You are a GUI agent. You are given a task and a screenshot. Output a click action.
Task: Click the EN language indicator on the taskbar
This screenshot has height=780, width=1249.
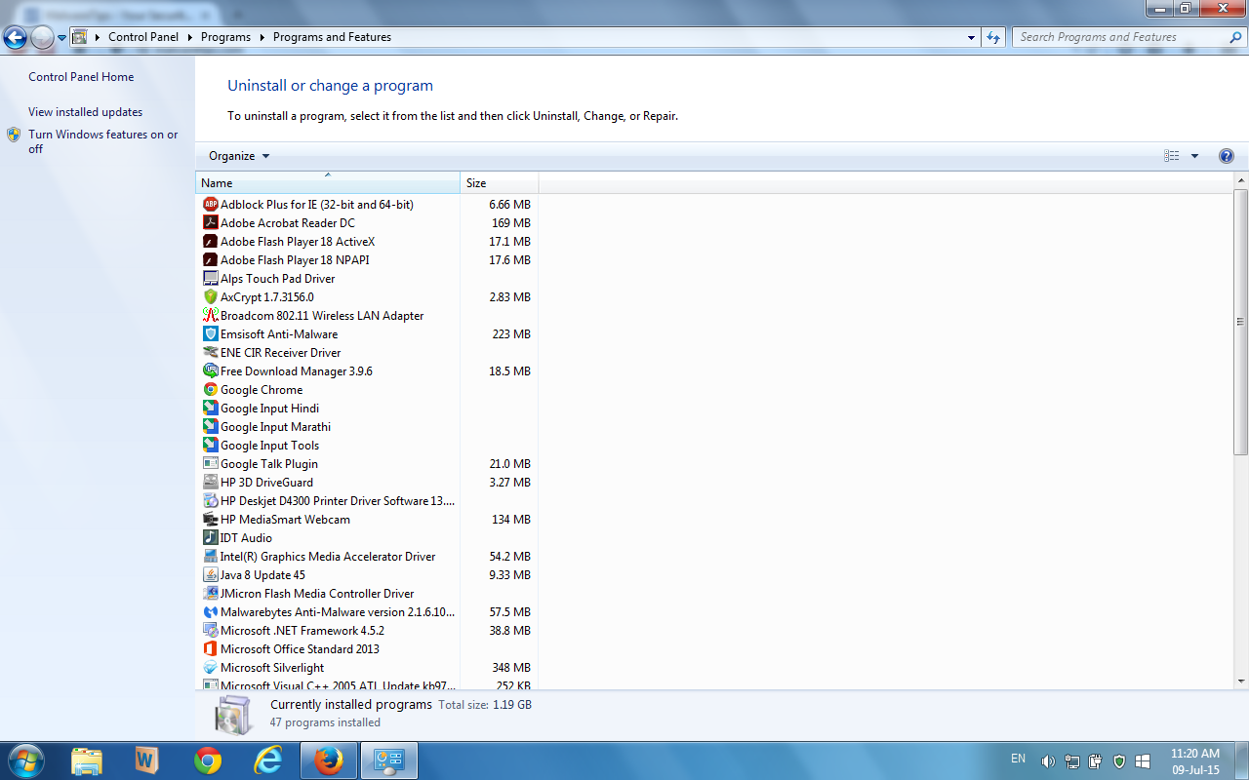coord(1018,759)
